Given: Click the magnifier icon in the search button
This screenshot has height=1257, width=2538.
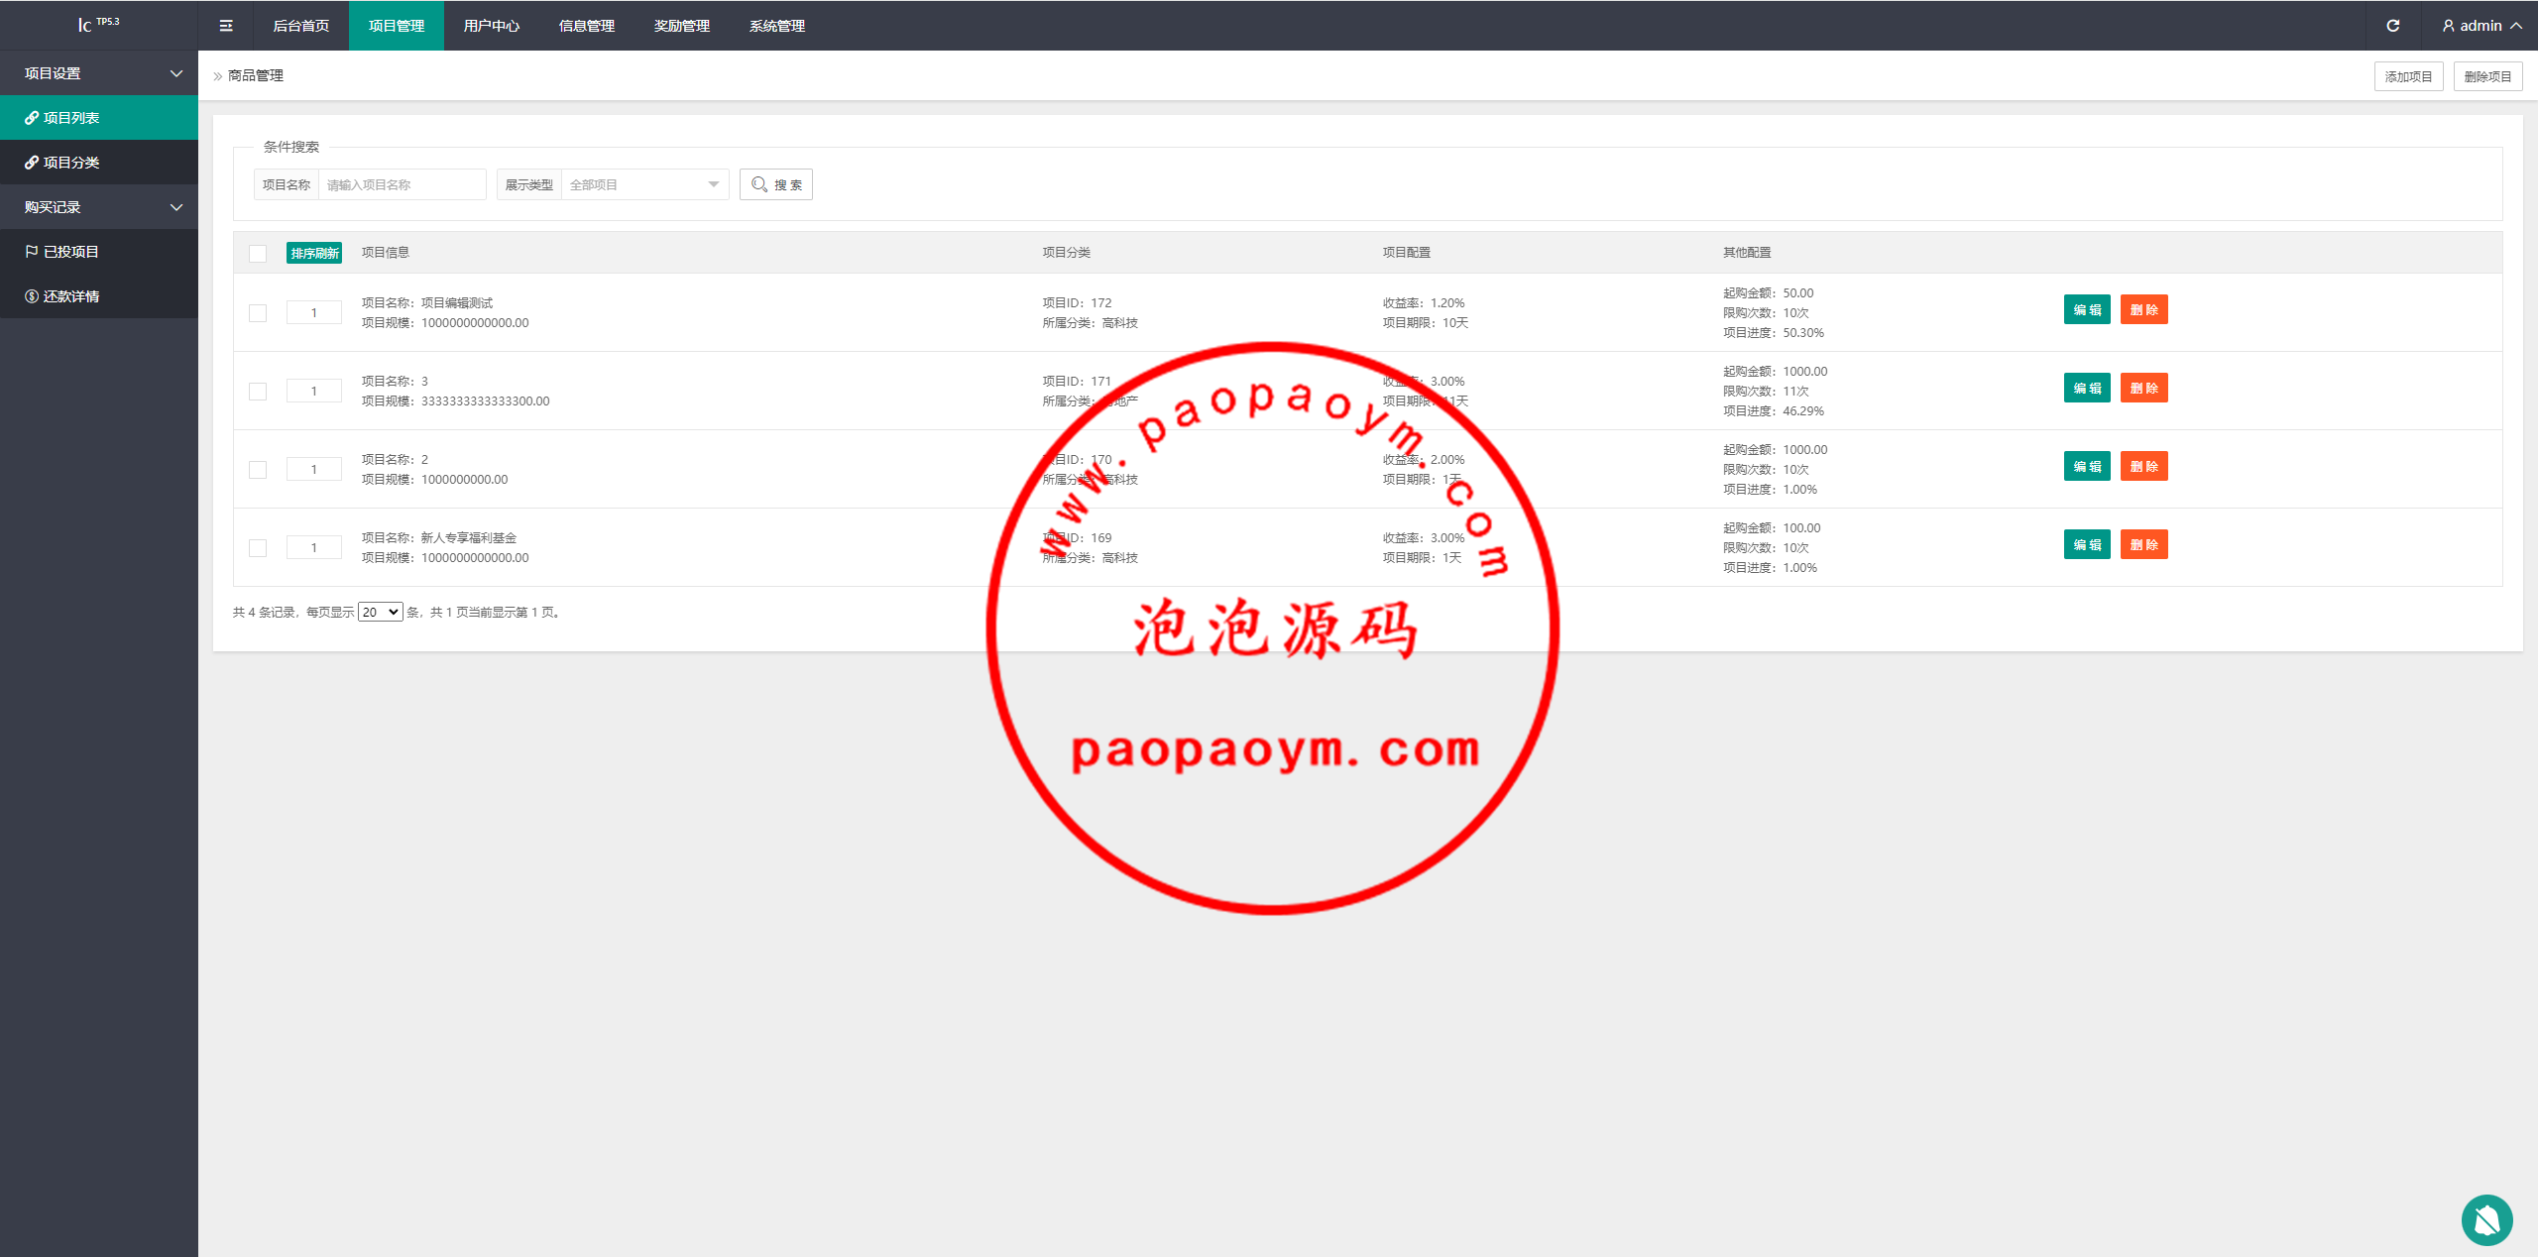Looking at the screenshot, I should point(759,184).
